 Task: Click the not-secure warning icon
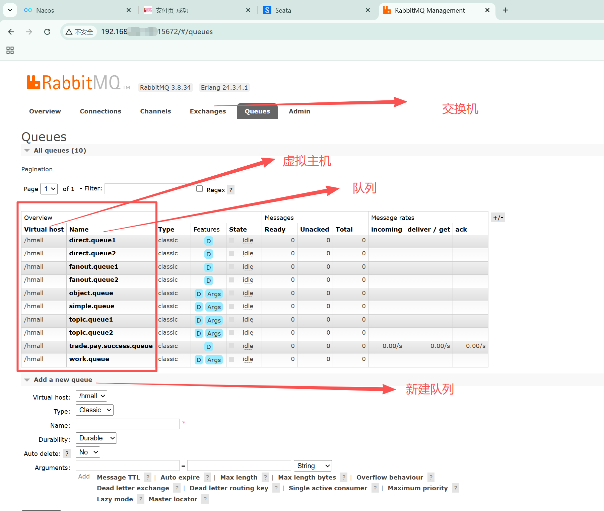(69, 32)
